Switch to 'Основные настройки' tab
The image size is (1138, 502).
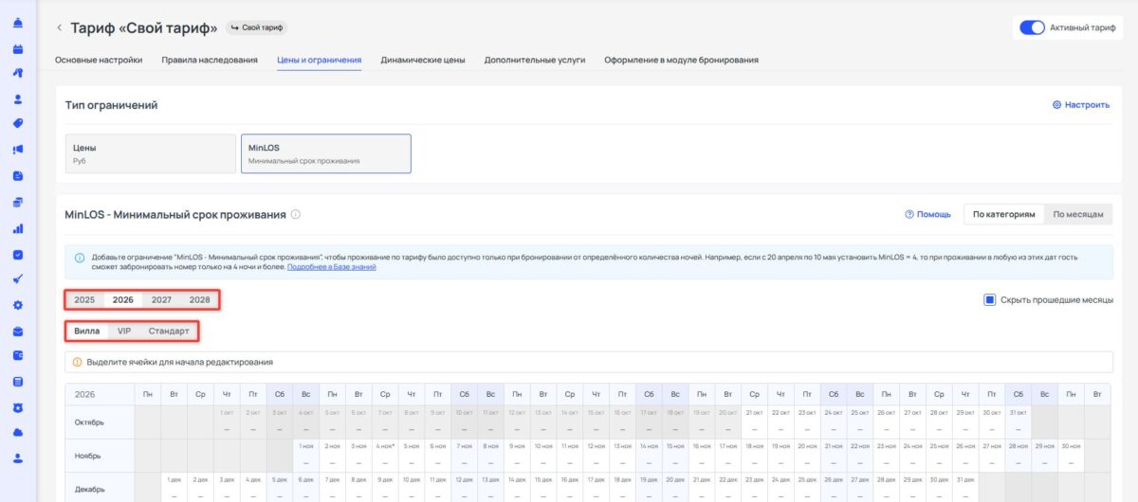99,60
